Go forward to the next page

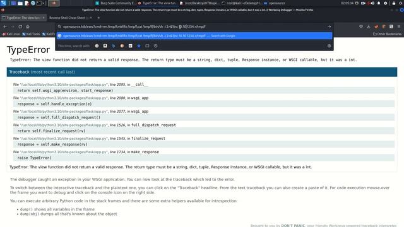(13, 26)
